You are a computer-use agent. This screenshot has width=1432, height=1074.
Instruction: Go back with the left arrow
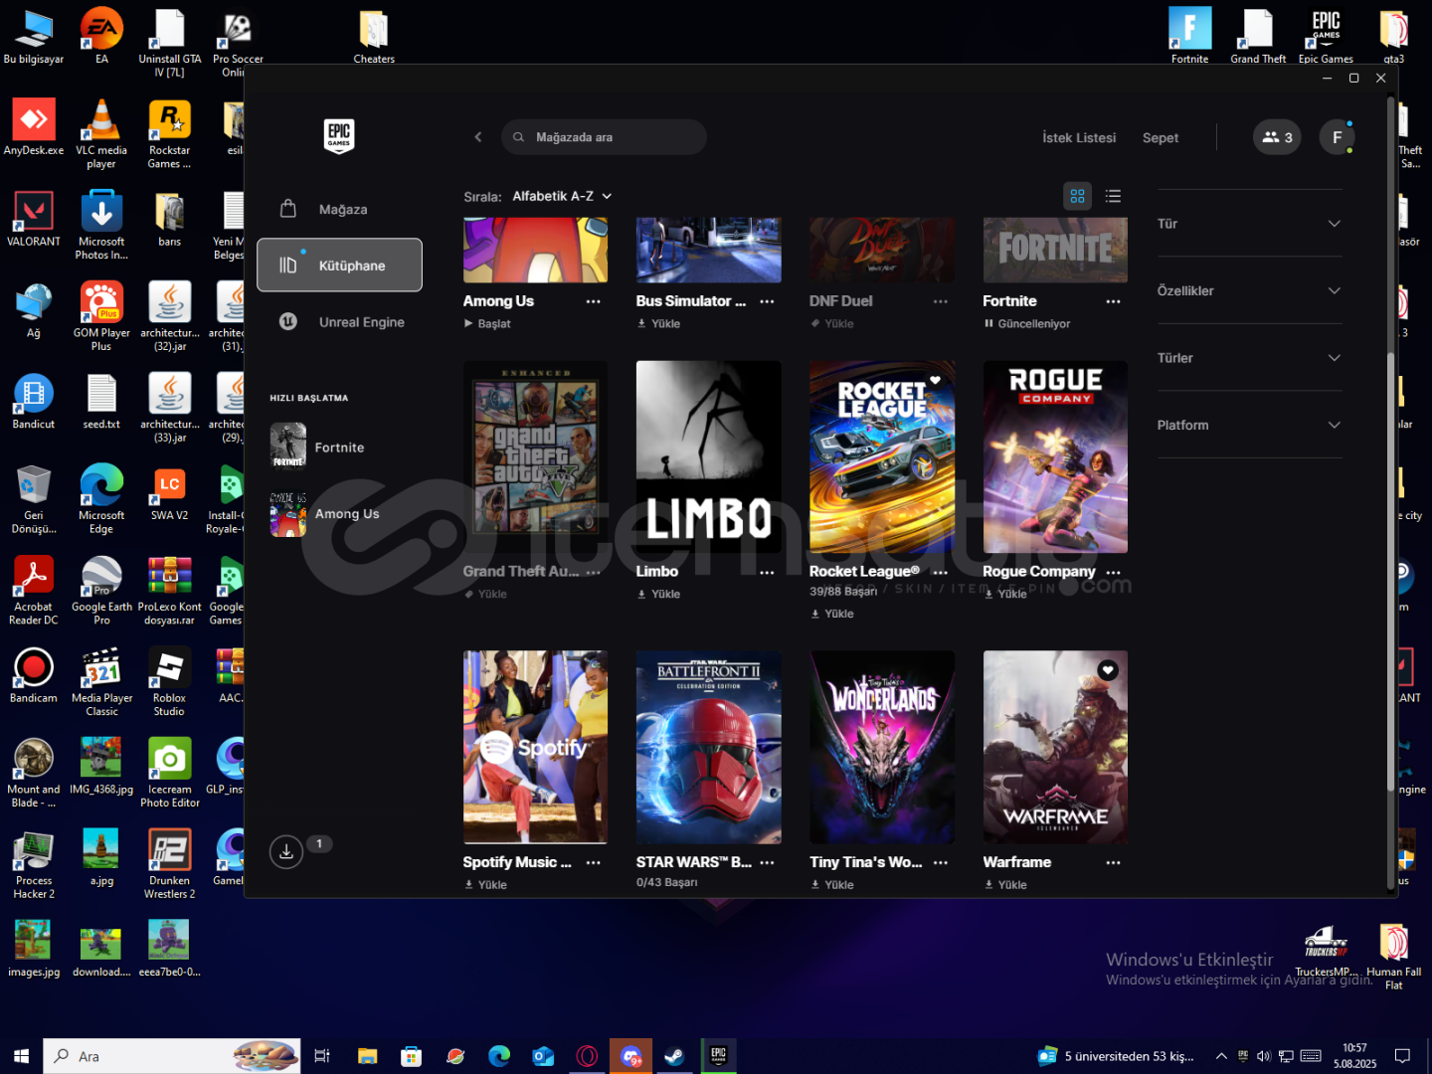(x=478, y=137)
